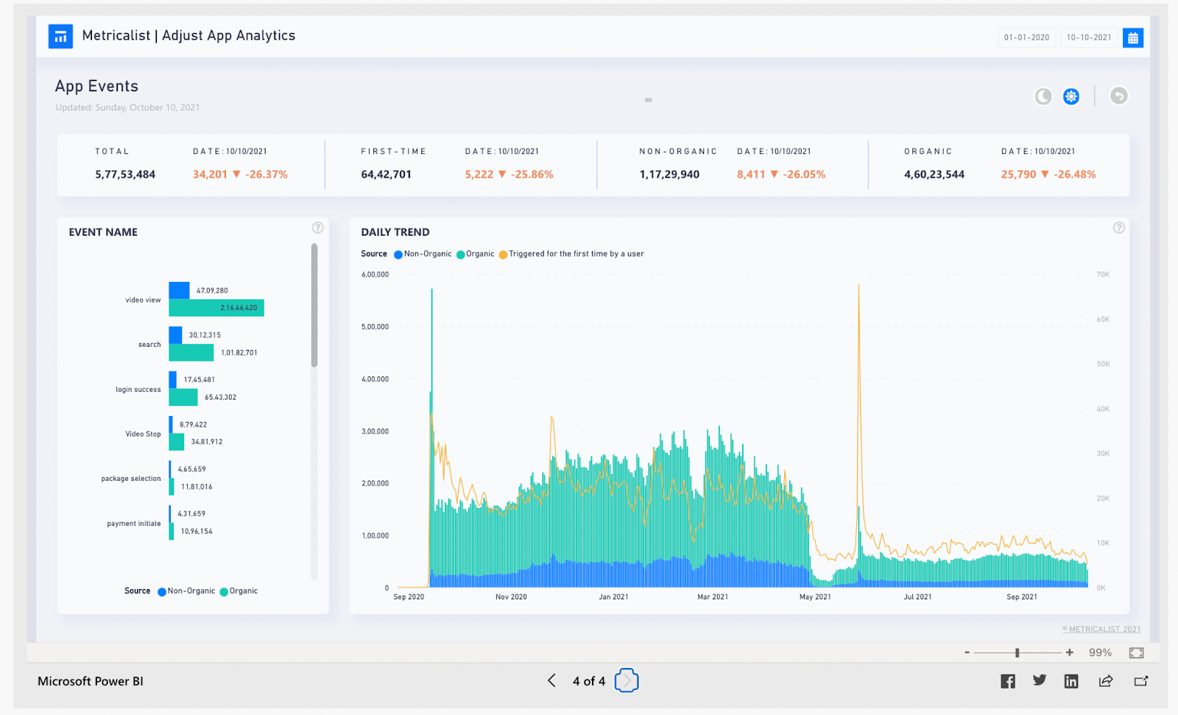Toggle the Non-Organic legend in Daily Trend
1178x715 pixels.
[423, 253]
